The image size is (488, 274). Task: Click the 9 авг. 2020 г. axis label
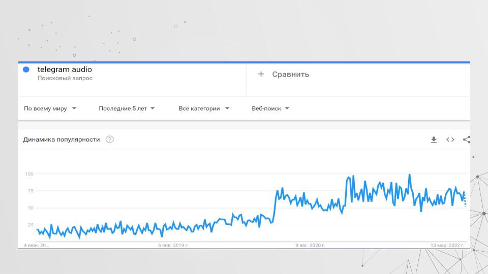310,245
